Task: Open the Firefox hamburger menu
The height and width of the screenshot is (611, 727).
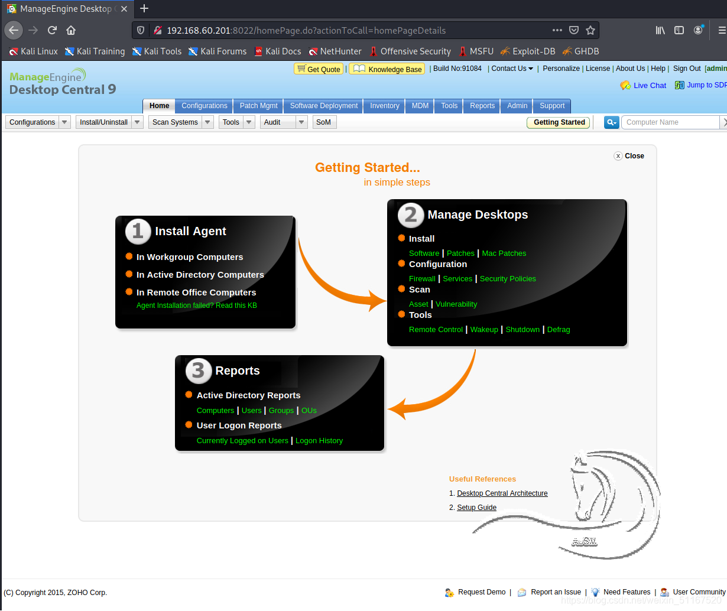Action: pos(722,30)
